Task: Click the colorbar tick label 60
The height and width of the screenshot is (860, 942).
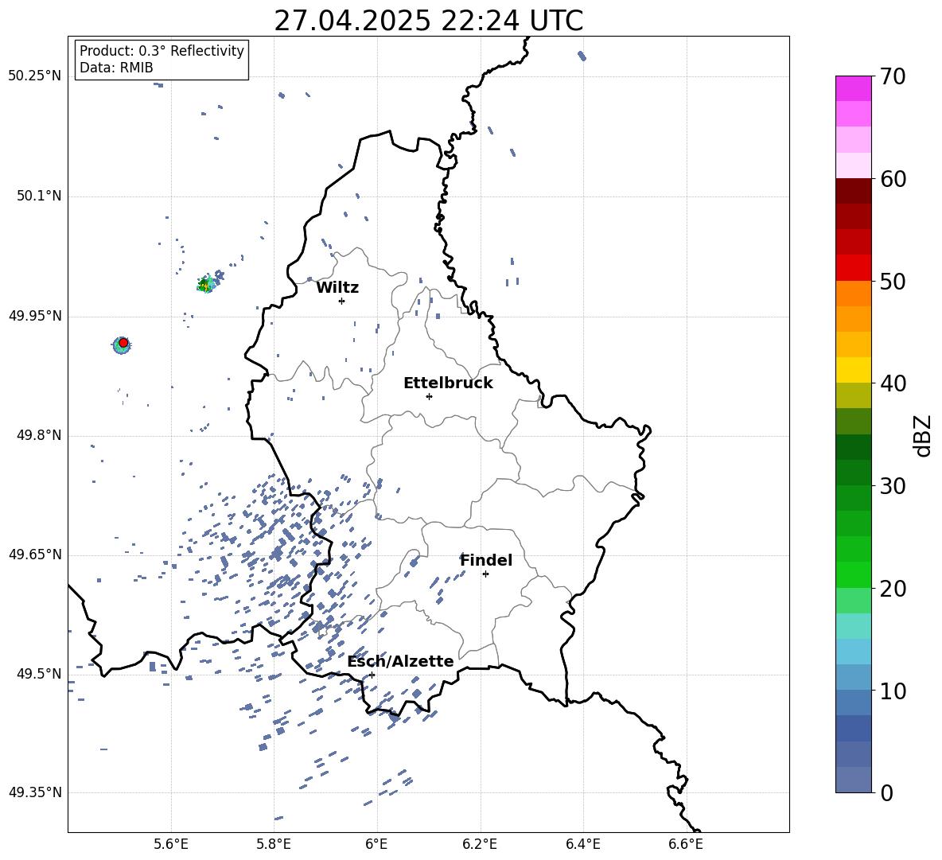Action: [893, 179]
